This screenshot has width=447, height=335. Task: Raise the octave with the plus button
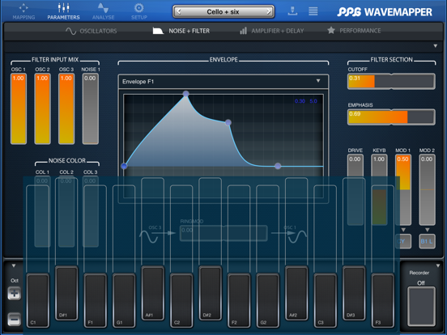[x=15, y=294]
